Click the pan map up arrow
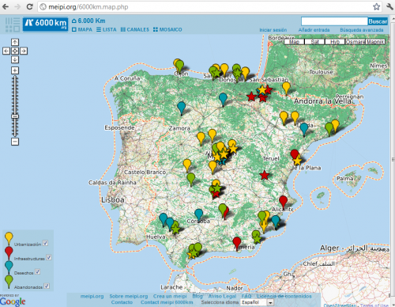The image size is (395, 307). (15, 42)
